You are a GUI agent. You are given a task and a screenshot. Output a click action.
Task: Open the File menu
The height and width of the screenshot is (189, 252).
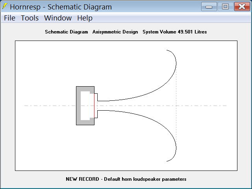(9, 18)
